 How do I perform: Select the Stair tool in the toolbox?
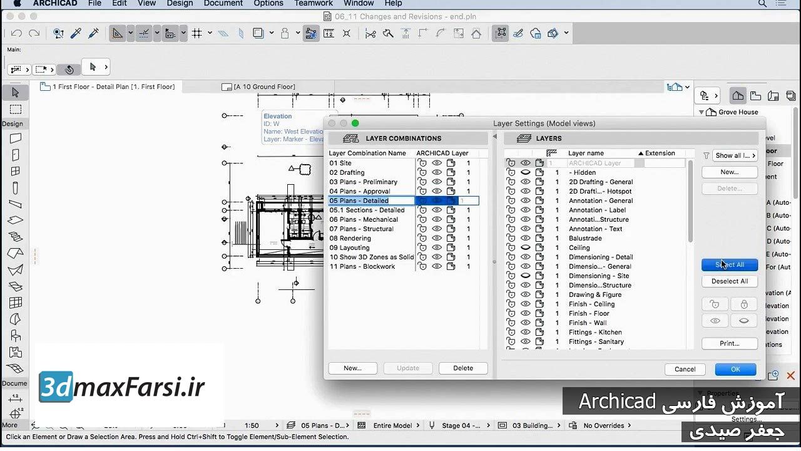[16, 237]
